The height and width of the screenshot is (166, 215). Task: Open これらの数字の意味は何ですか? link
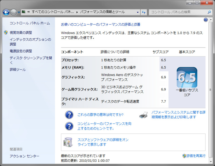(x=101, y=115)
